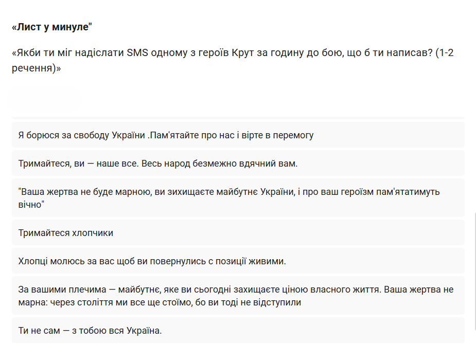
Task: Click the faint blurred button below the question
Action: pos(44,99)
